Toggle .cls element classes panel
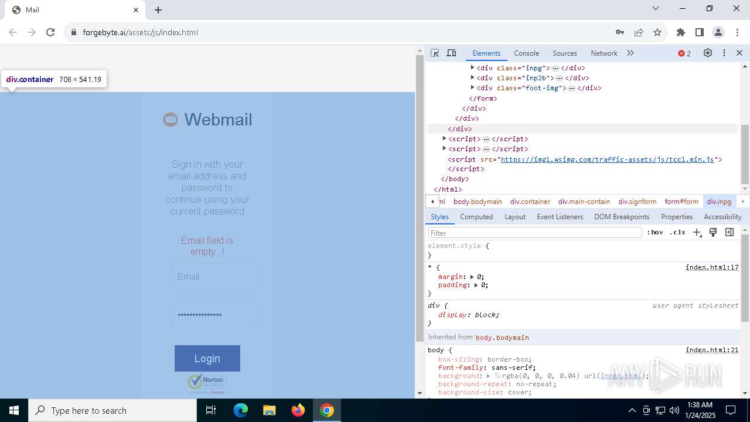750x422 pixels. pyautogui.click(x=677, y=232)
